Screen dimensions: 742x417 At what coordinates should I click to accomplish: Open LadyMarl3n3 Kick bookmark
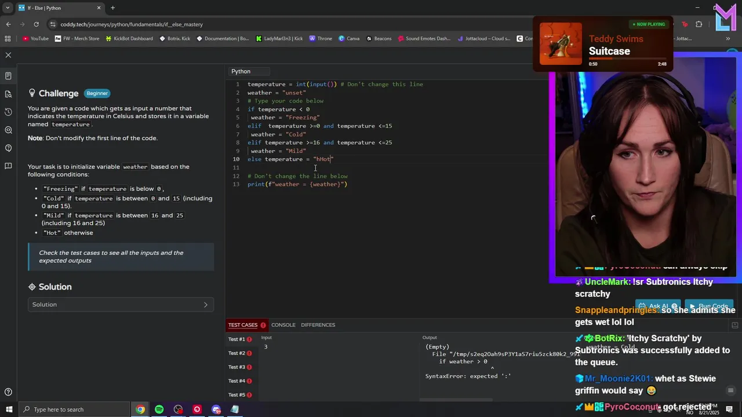(x=279, y=39)
